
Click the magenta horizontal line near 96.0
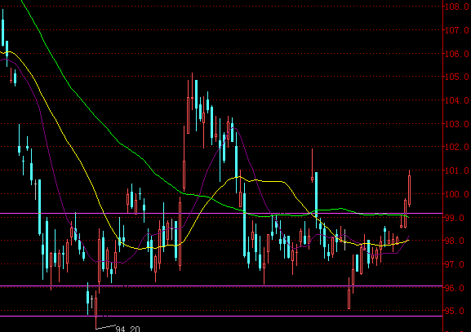(x=221, y=286)
